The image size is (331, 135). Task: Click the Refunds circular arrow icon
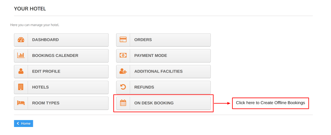coord(123,87)
